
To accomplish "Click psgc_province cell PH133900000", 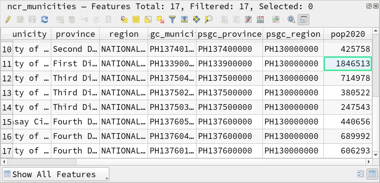I will pyautogui.click(x=229, y=64).
